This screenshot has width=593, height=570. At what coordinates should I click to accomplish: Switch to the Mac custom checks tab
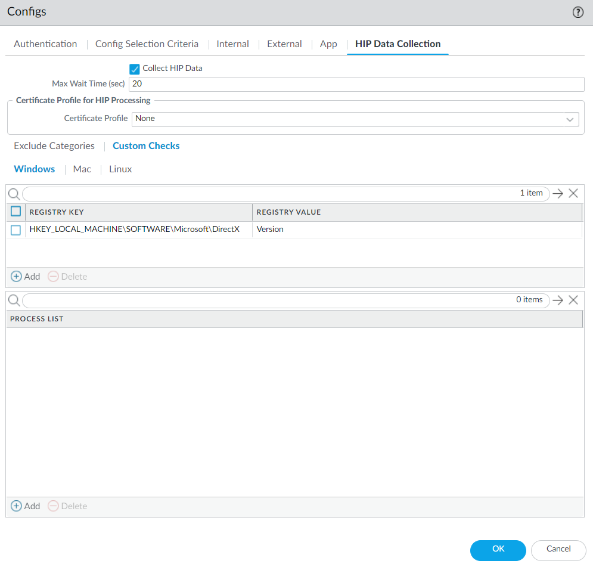pos(82,169)
